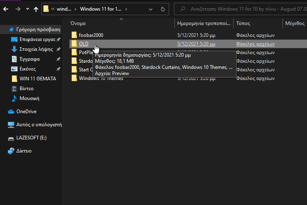Screen dimensions: 307x205
Task: Click the music note icon
Action: [14, 98]
